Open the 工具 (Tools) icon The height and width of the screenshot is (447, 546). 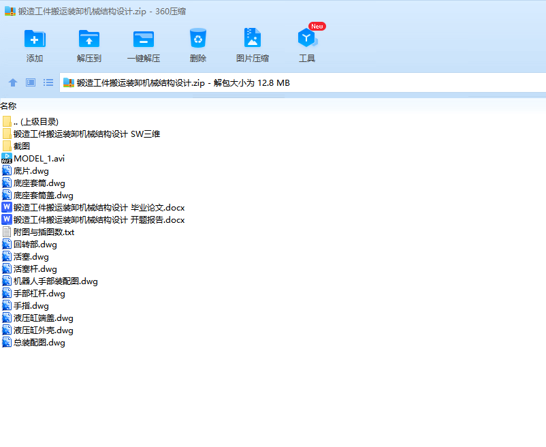(x=307, y=38)
